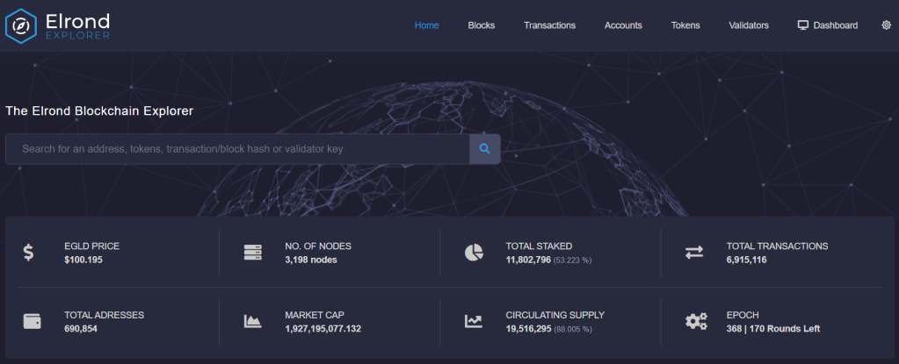
Task: Click the server stack nodes icon
Action: (253, 253)
